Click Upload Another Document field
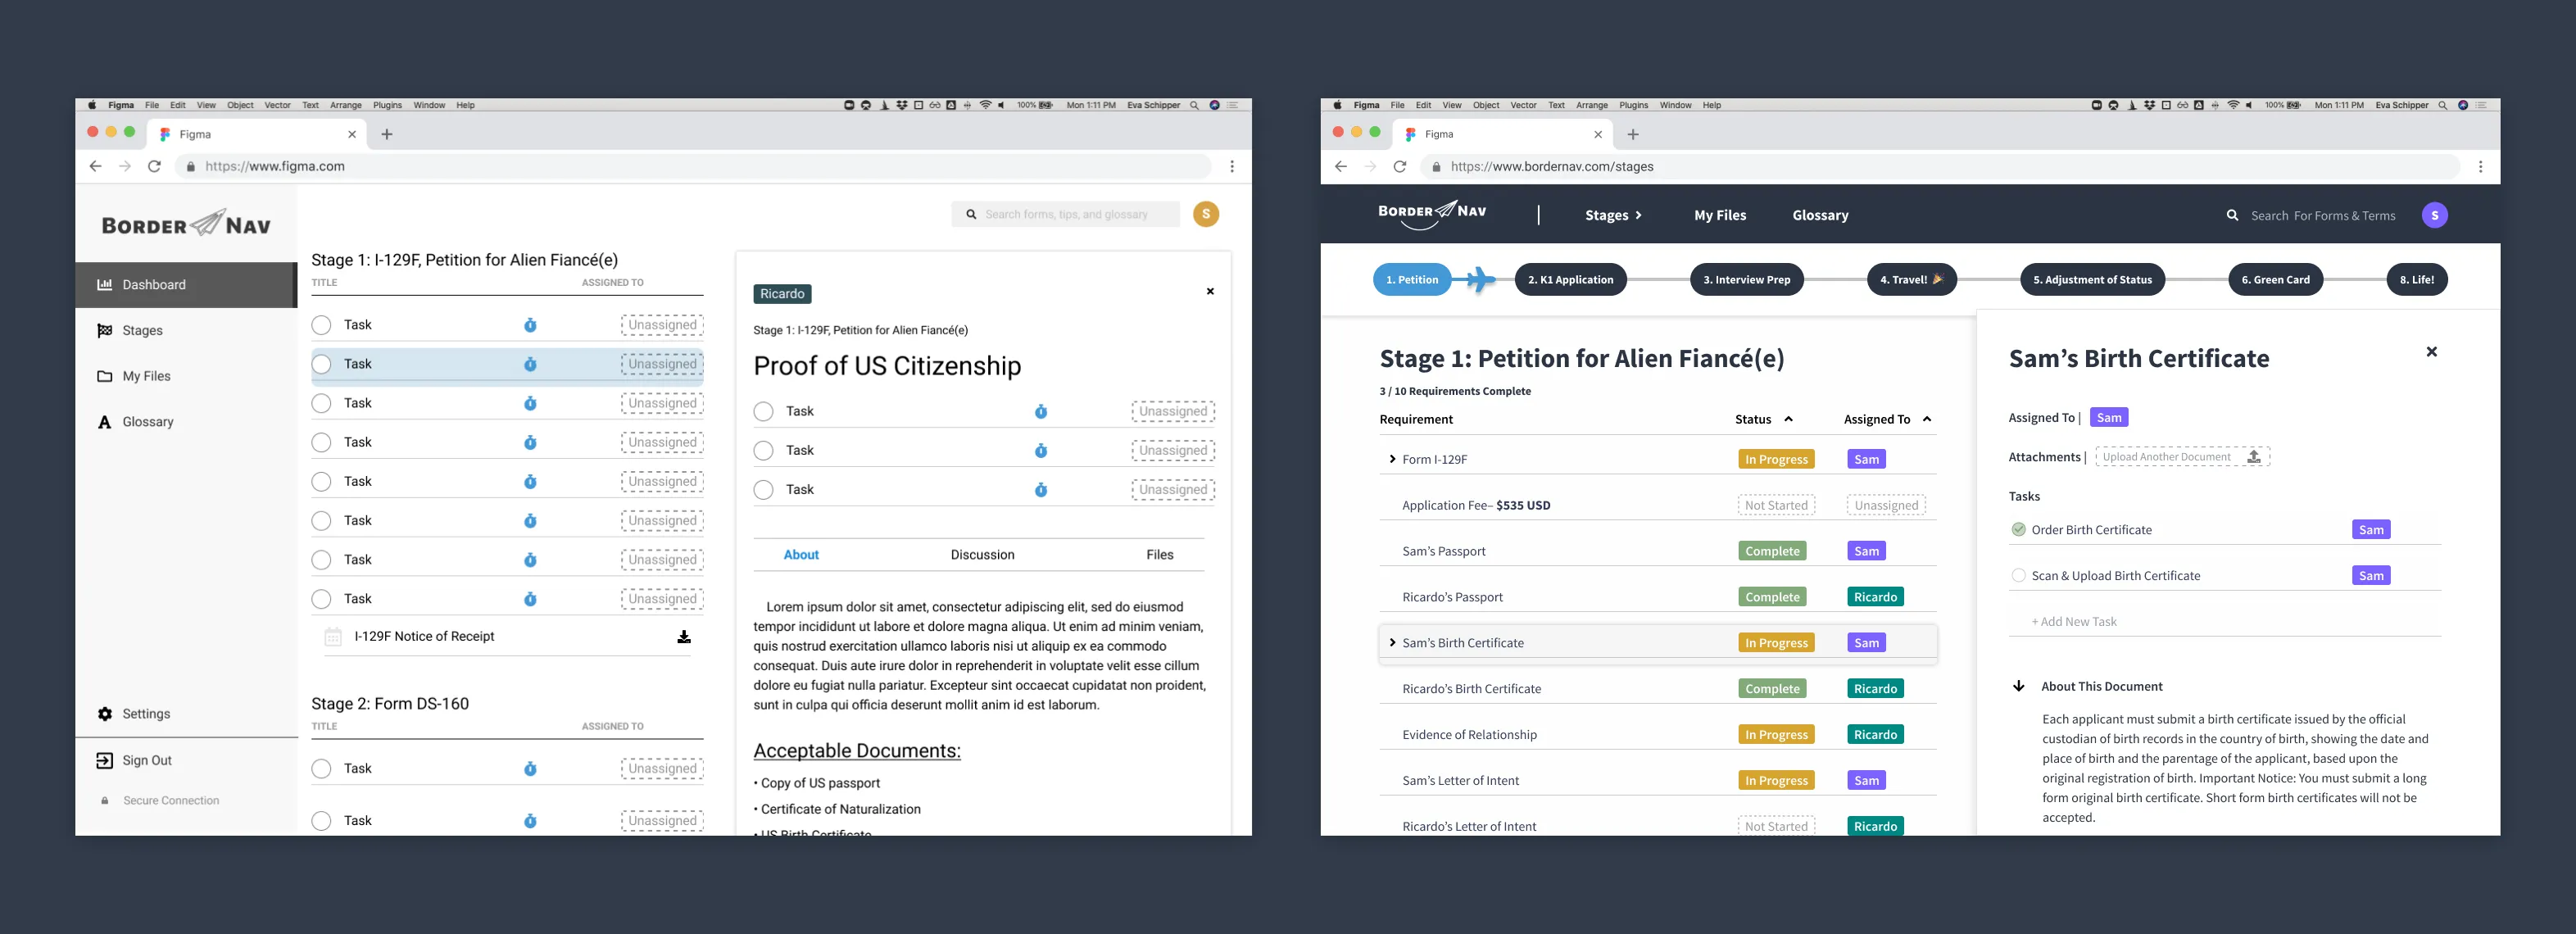 pos(2182,457)
